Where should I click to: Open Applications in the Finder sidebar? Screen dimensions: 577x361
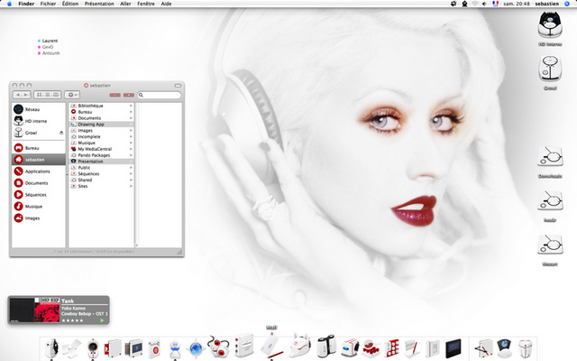(x=37, y=171)
